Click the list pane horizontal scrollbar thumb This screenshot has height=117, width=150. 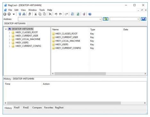point(80,73)
